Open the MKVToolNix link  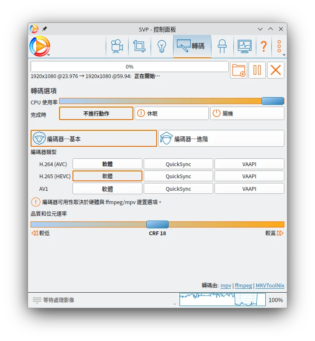point(270,286)
